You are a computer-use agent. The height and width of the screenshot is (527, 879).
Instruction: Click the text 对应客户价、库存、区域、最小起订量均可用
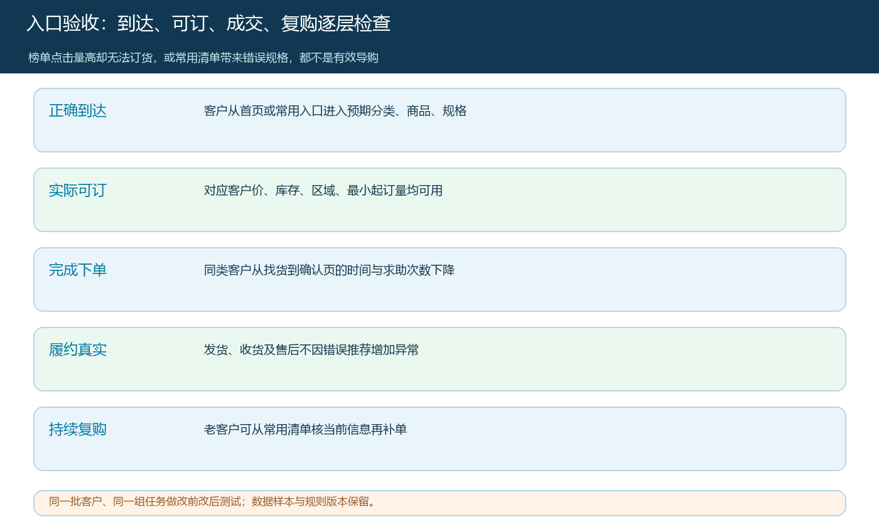[323, 191]
